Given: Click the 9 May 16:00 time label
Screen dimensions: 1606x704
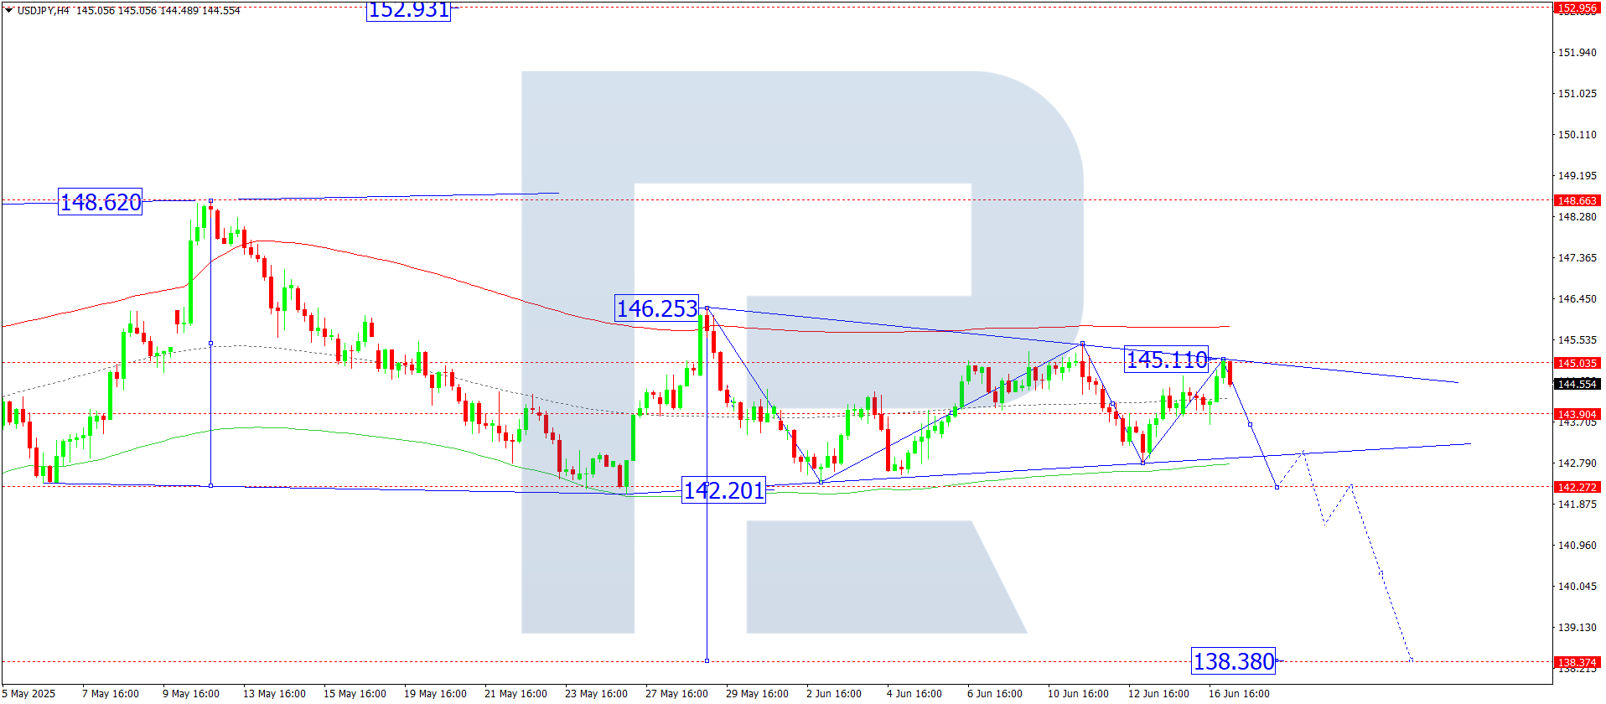Looking at the screenshot, I should point(191,693).
